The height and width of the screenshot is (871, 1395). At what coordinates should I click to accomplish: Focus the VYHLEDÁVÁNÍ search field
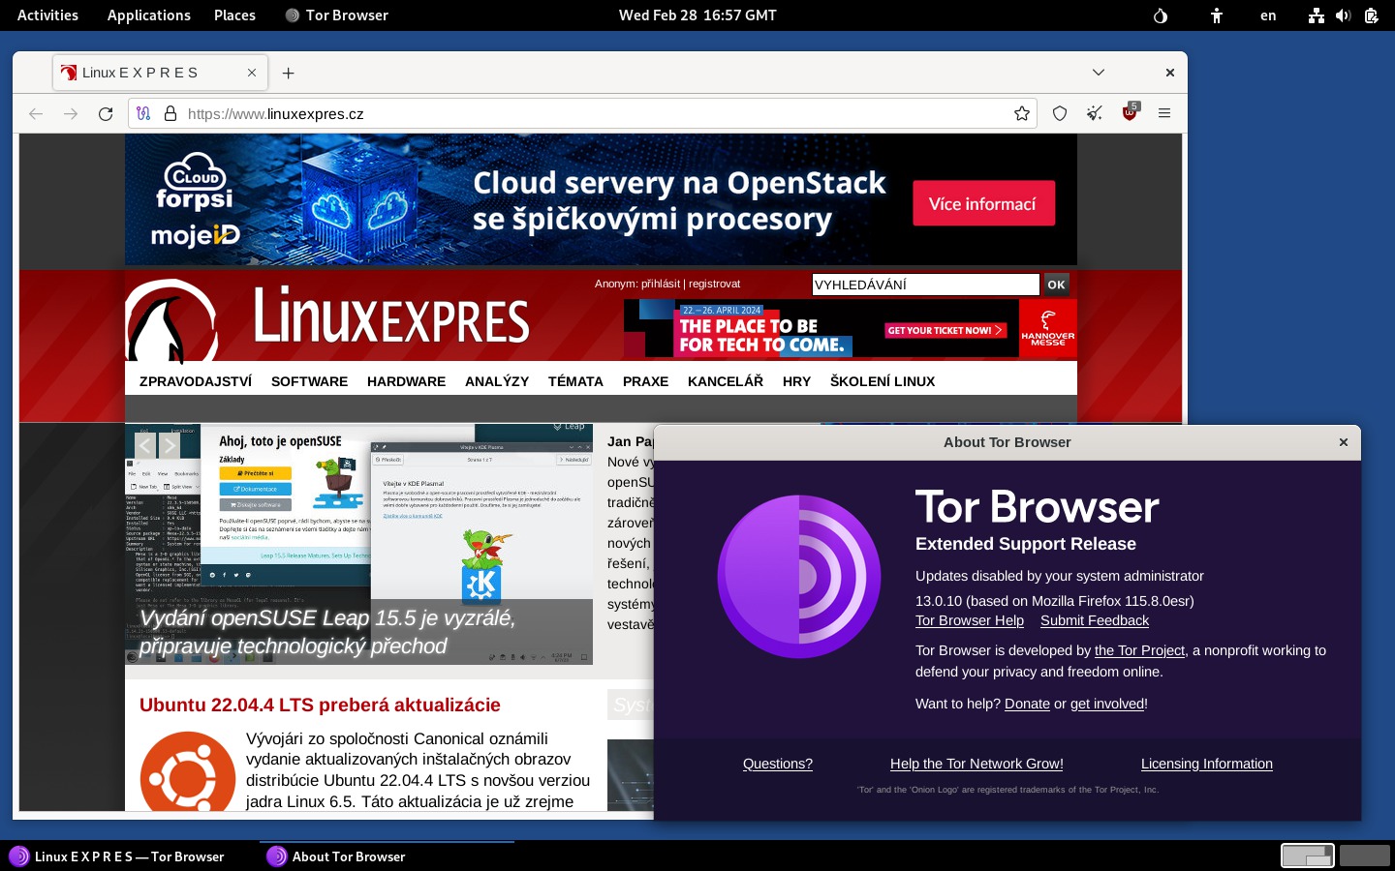point(925,285)
